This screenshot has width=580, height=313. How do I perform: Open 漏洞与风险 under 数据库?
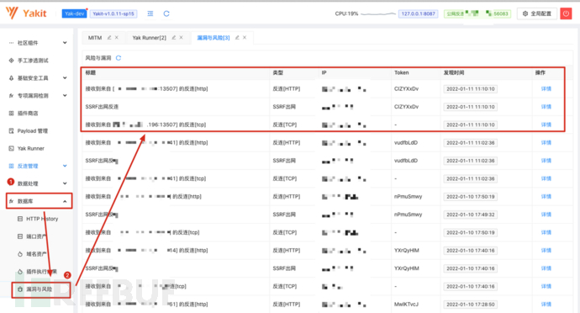coord(40,289)
